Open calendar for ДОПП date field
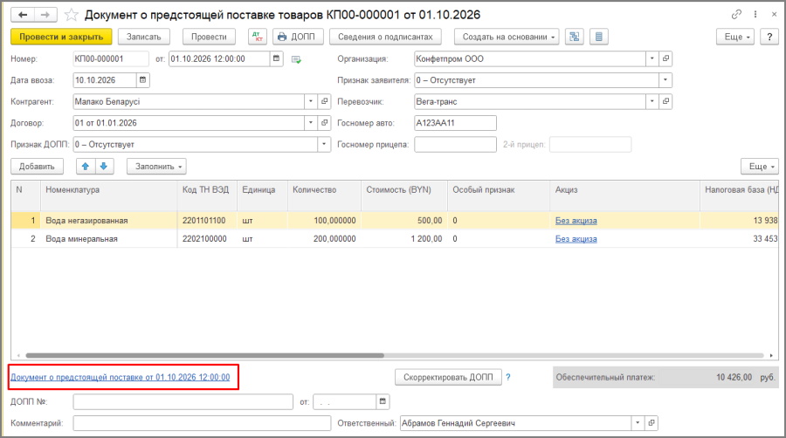 (x=383, y=401)
